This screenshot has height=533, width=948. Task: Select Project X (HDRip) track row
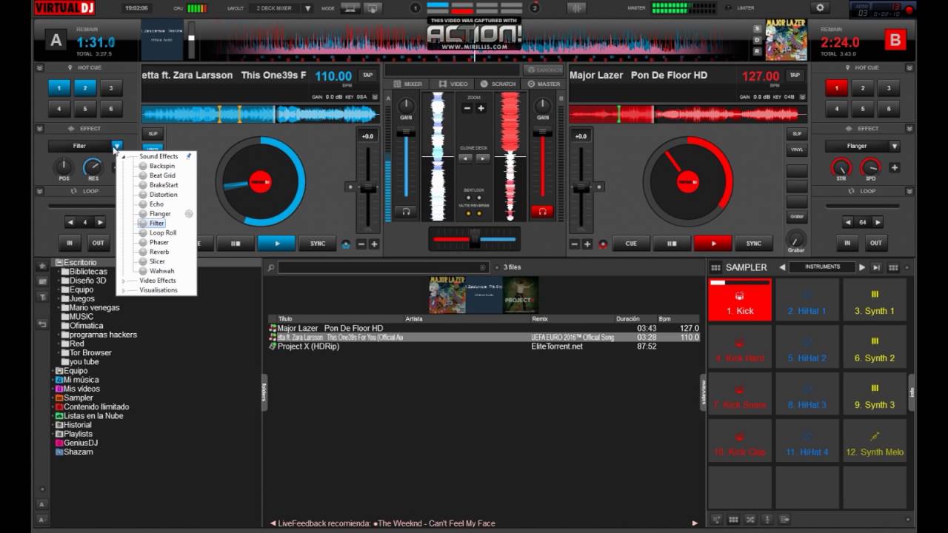point(484,346)
